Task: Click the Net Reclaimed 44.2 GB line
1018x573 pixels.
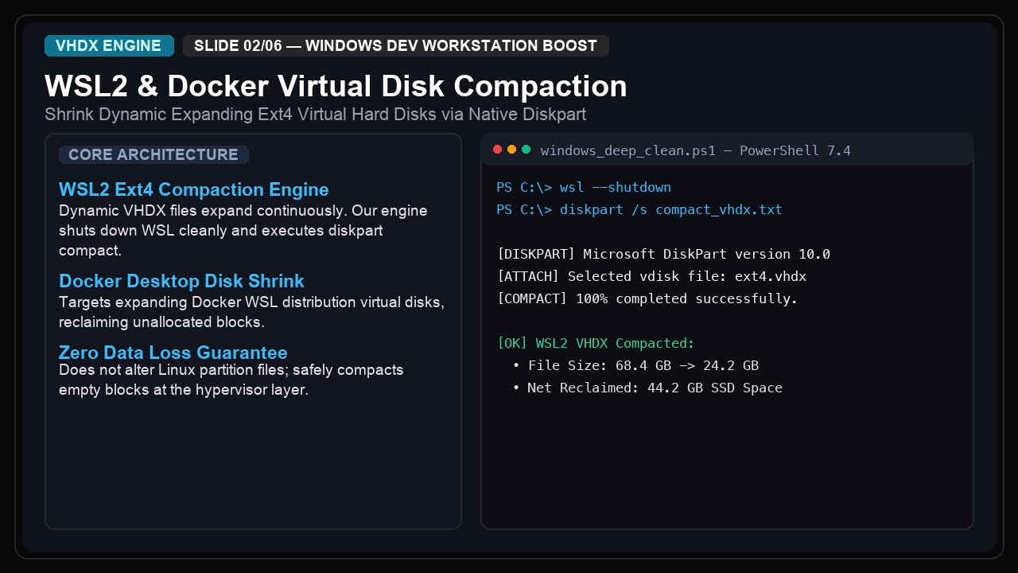Action: click(x=647, y=388)
